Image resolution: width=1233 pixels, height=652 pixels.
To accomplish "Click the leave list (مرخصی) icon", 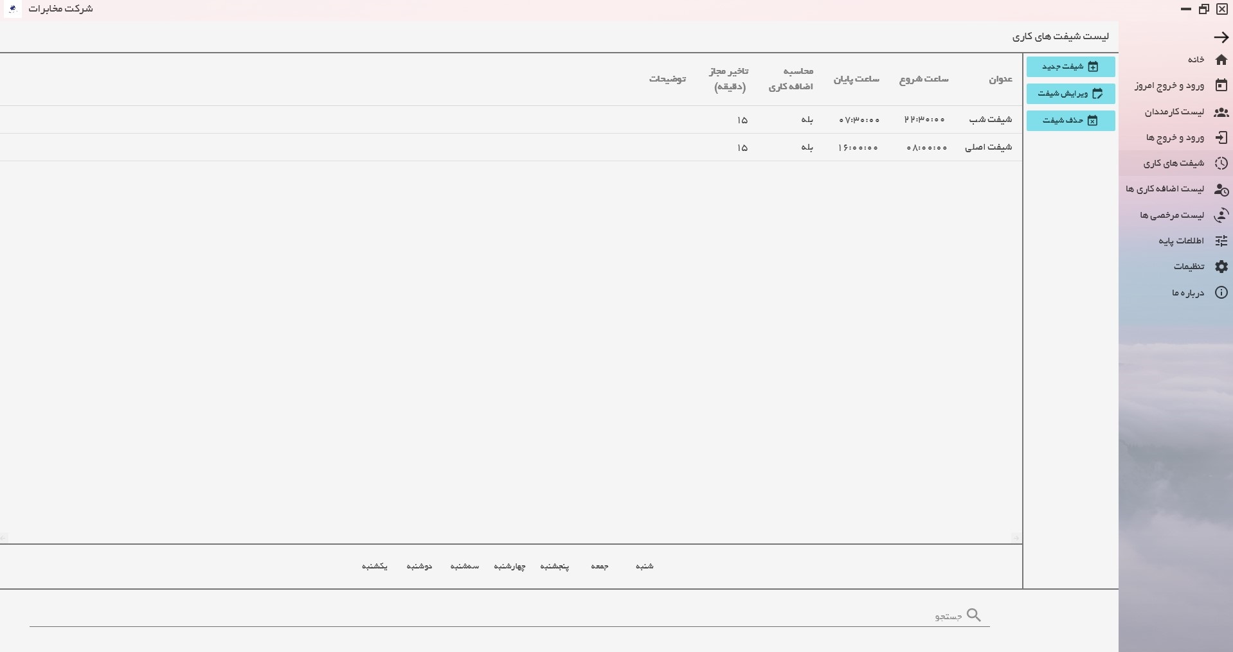I will click(x=1221, y=215).
